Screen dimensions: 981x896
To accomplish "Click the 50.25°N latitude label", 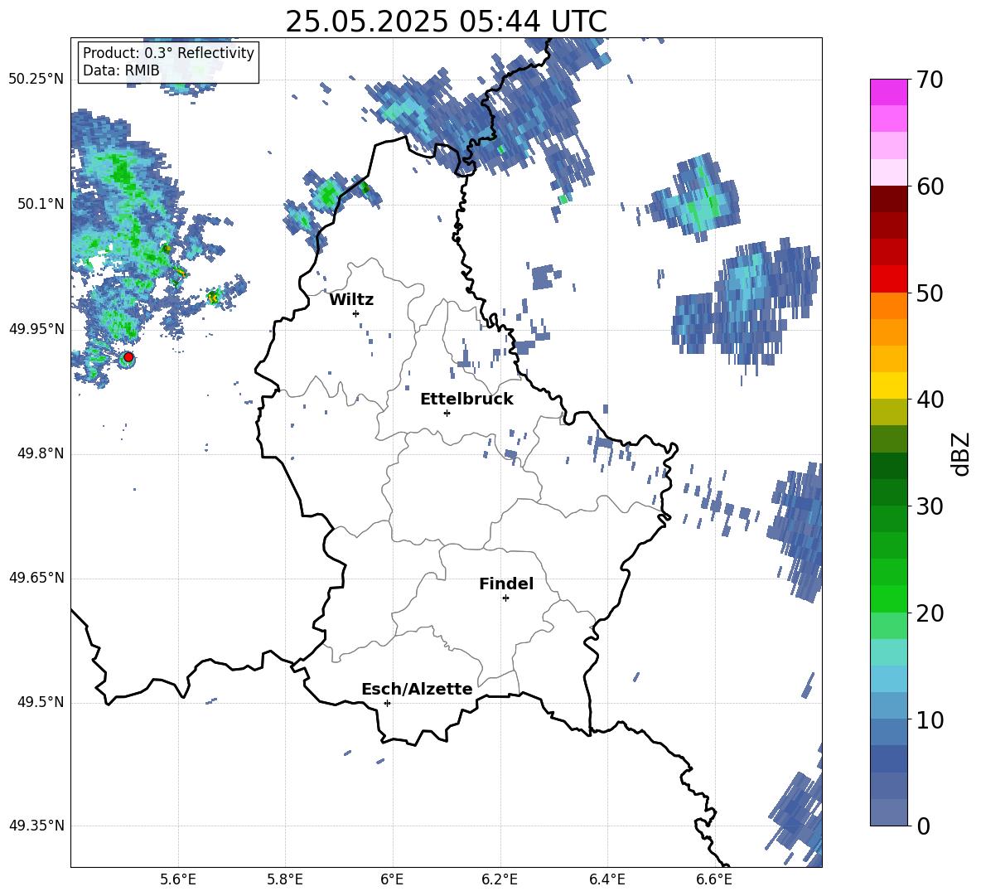I will tap(36, 80).
